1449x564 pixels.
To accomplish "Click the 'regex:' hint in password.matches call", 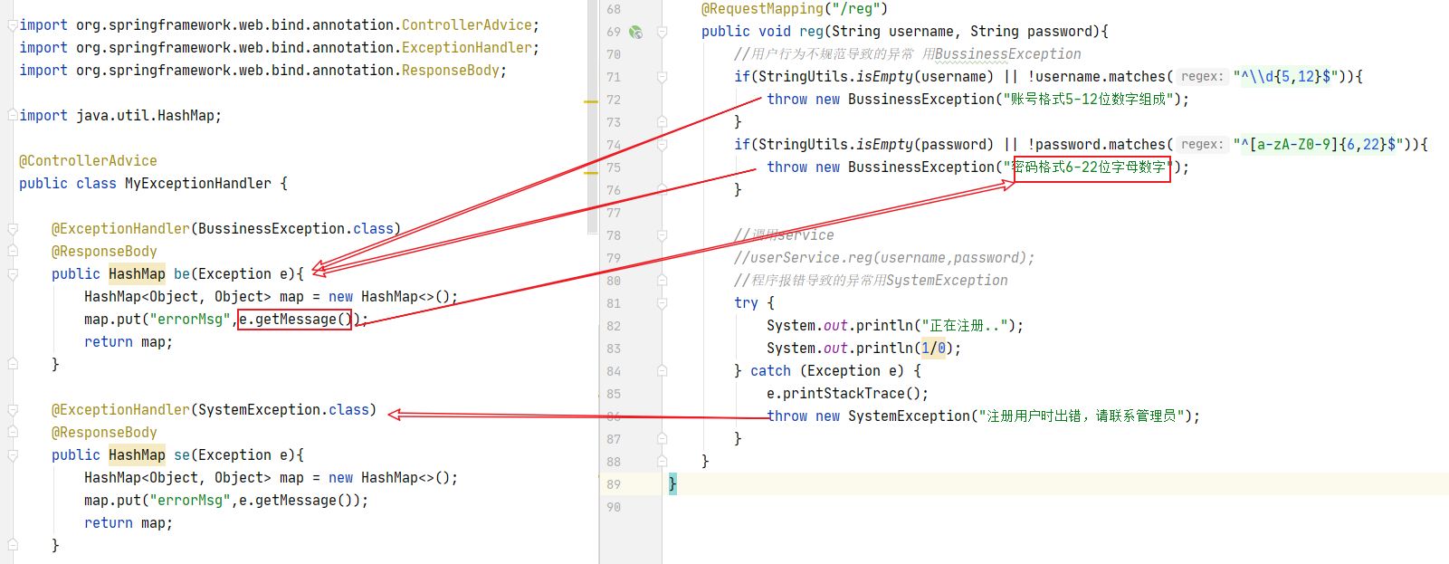I will click(x=1202, y=145).
